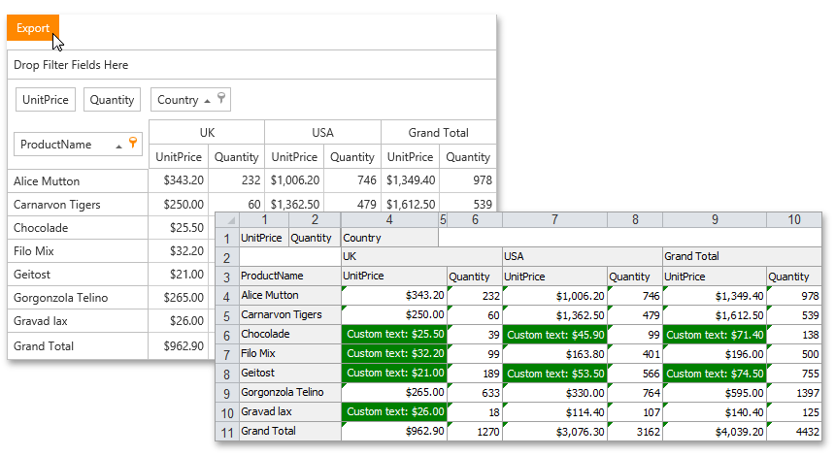Click Carnarvon Tigers row in pivot grid
Screen dimensions: 835x456
coord(78,205)
